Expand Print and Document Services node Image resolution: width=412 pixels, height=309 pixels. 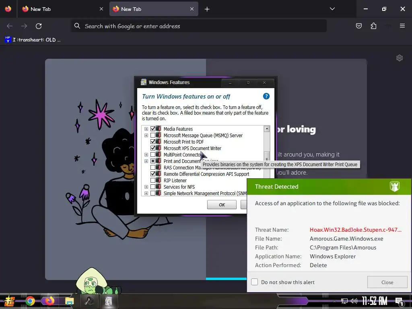point(146,161)
